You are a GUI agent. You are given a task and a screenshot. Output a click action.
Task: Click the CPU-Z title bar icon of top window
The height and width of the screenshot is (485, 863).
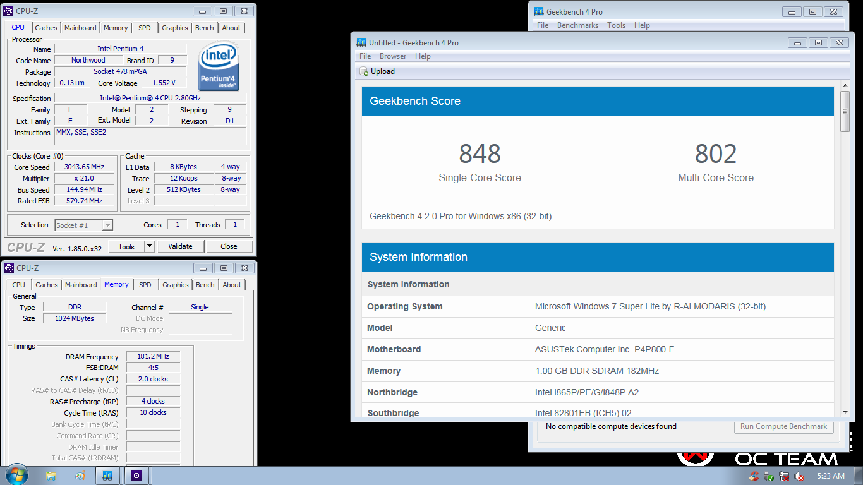(8, 11)
